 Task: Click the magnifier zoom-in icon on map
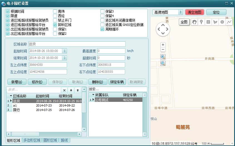(x=163, y=57)
